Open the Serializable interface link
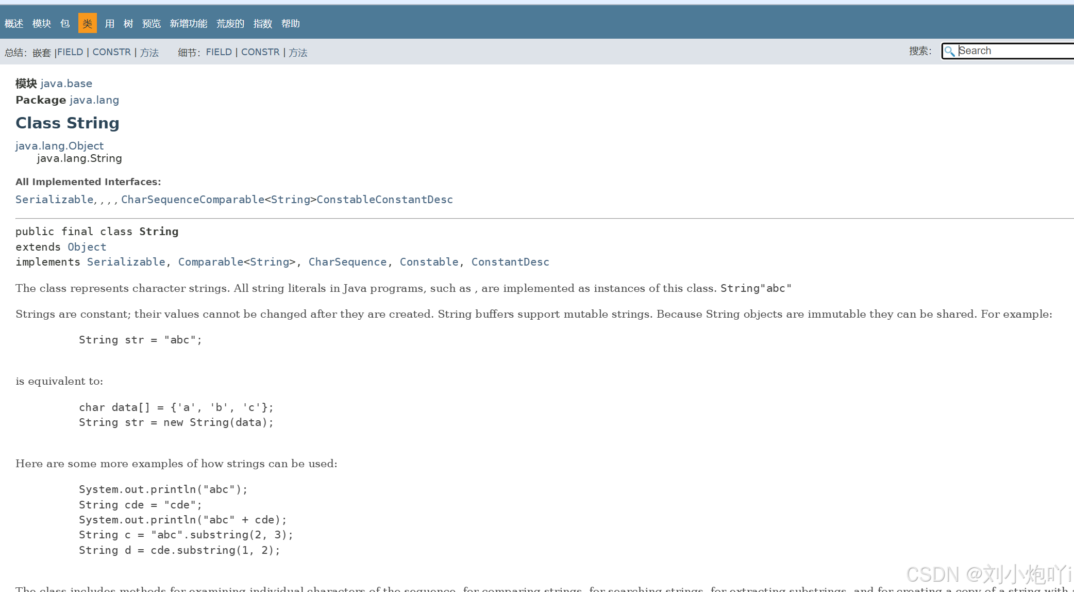1074x592 pixels. pyautogui.click(x=126, y=262)
